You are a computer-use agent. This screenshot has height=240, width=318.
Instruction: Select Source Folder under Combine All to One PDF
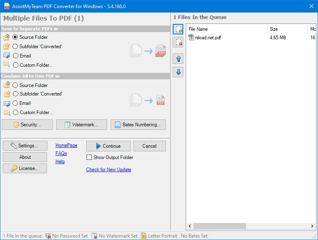[15, 85]
